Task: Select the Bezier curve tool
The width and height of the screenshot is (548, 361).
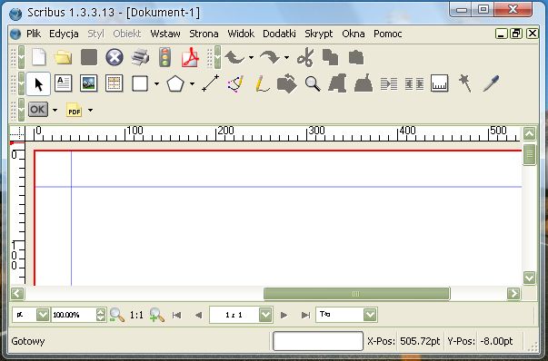Action: [235, 83]
